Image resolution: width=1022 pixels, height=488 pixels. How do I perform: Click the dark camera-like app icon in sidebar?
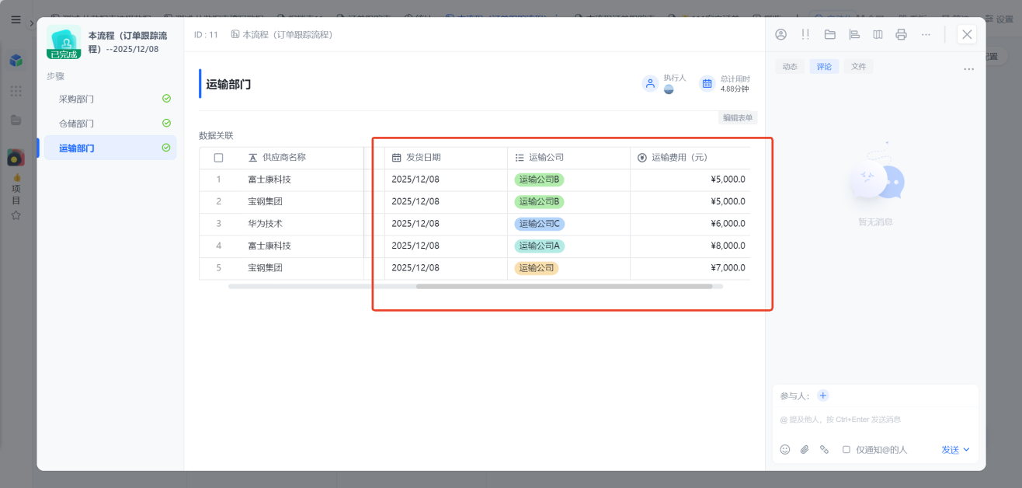coord(16,158)
